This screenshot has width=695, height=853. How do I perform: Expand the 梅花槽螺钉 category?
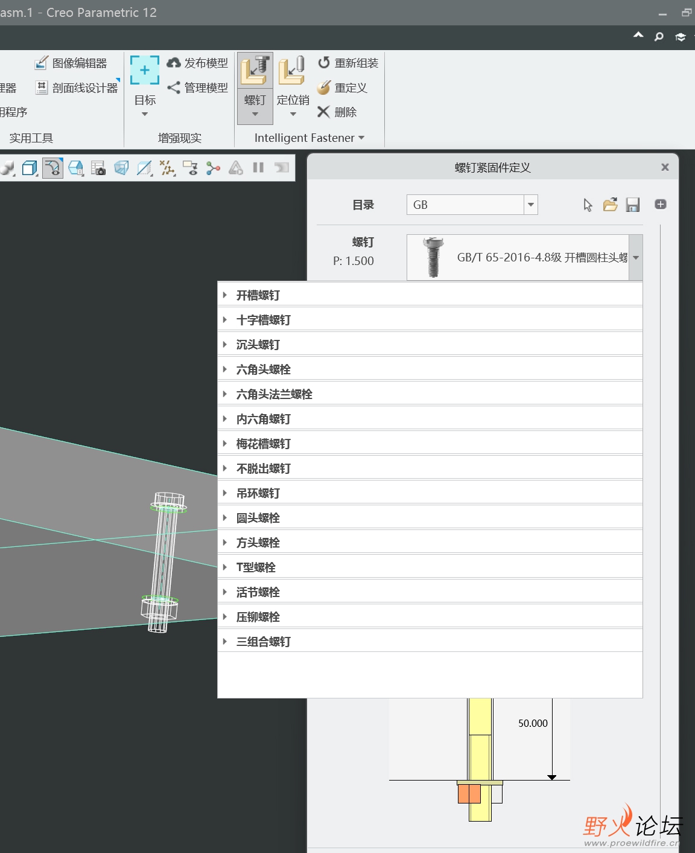pos(224,444)
